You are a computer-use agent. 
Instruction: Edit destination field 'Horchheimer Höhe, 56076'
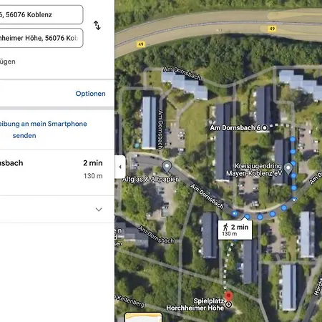41,38
